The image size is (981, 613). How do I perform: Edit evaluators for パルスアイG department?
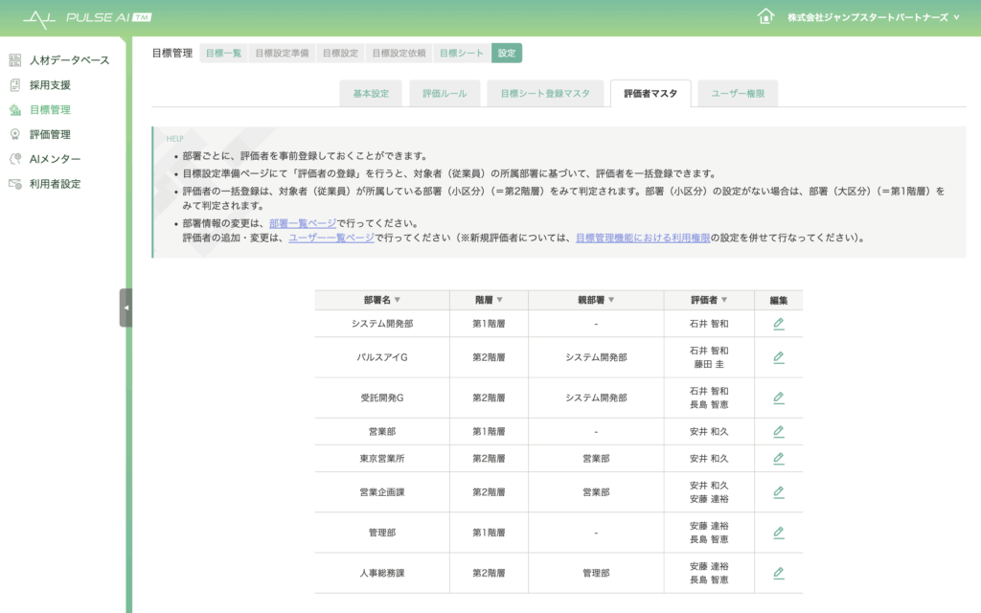[778, 357]
